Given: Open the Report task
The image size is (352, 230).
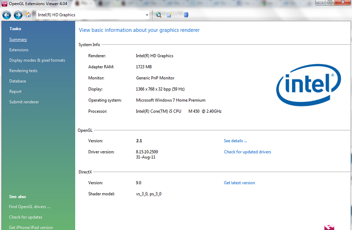Looking at the screenshot, I should pos(15,92).
